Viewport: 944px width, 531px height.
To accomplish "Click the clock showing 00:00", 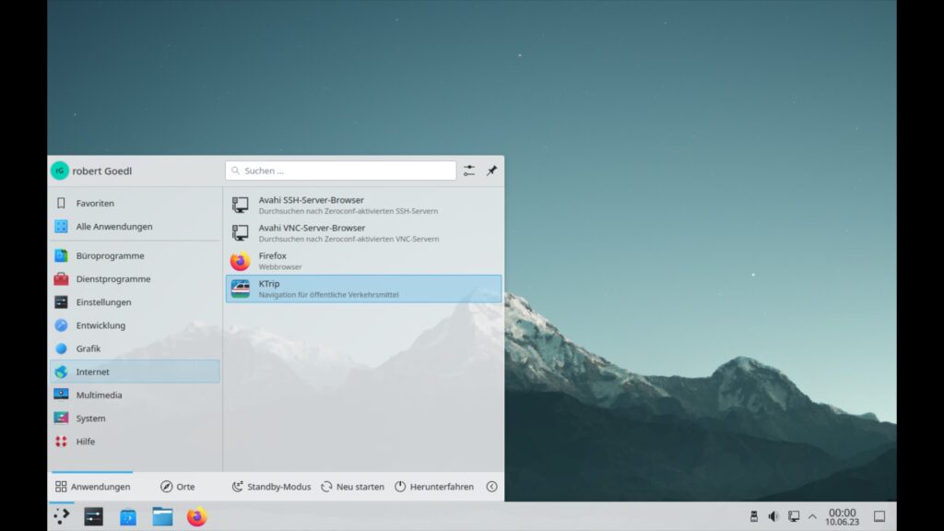I will click(842, 516).
